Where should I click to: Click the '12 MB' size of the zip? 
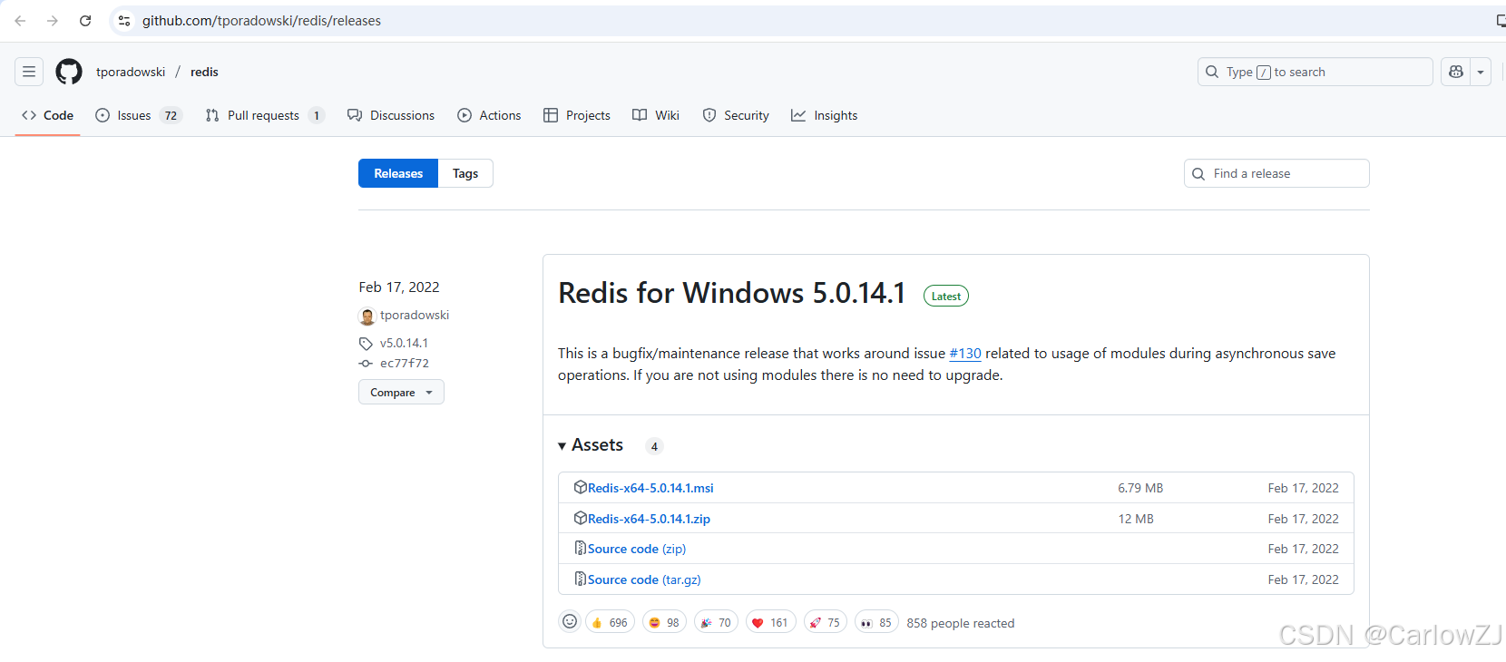point(1136,519)
